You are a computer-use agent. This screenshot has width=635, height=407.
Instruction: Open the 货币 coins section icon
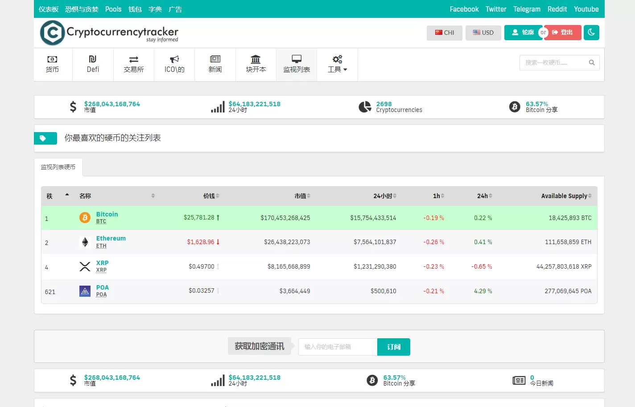click(52, 59)
